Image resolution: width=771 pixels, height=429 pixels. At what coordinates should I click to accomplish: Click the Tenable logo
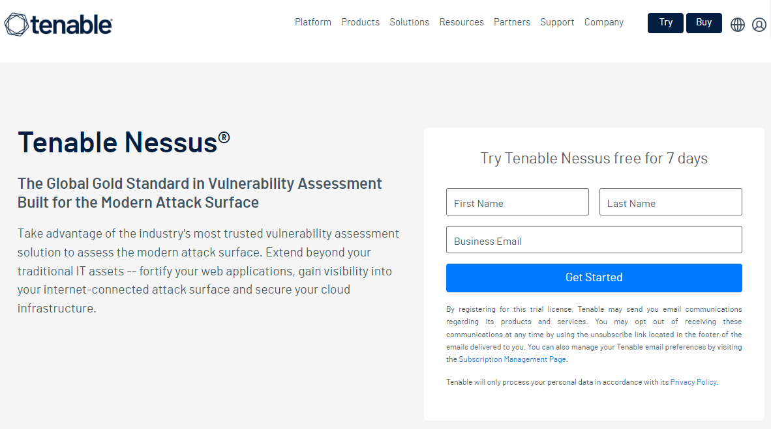point(57,24)
